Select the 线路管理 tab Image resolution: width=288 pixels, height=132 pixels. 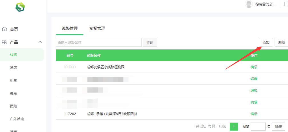click(70, 28)
